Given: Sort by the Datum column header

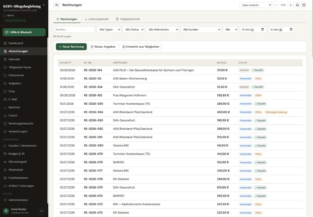Looking at the screenshot, I should (x=65, y=63).
